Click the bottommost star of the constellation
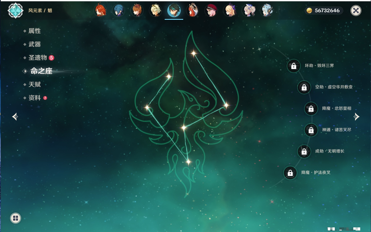 tap(188, 162)
